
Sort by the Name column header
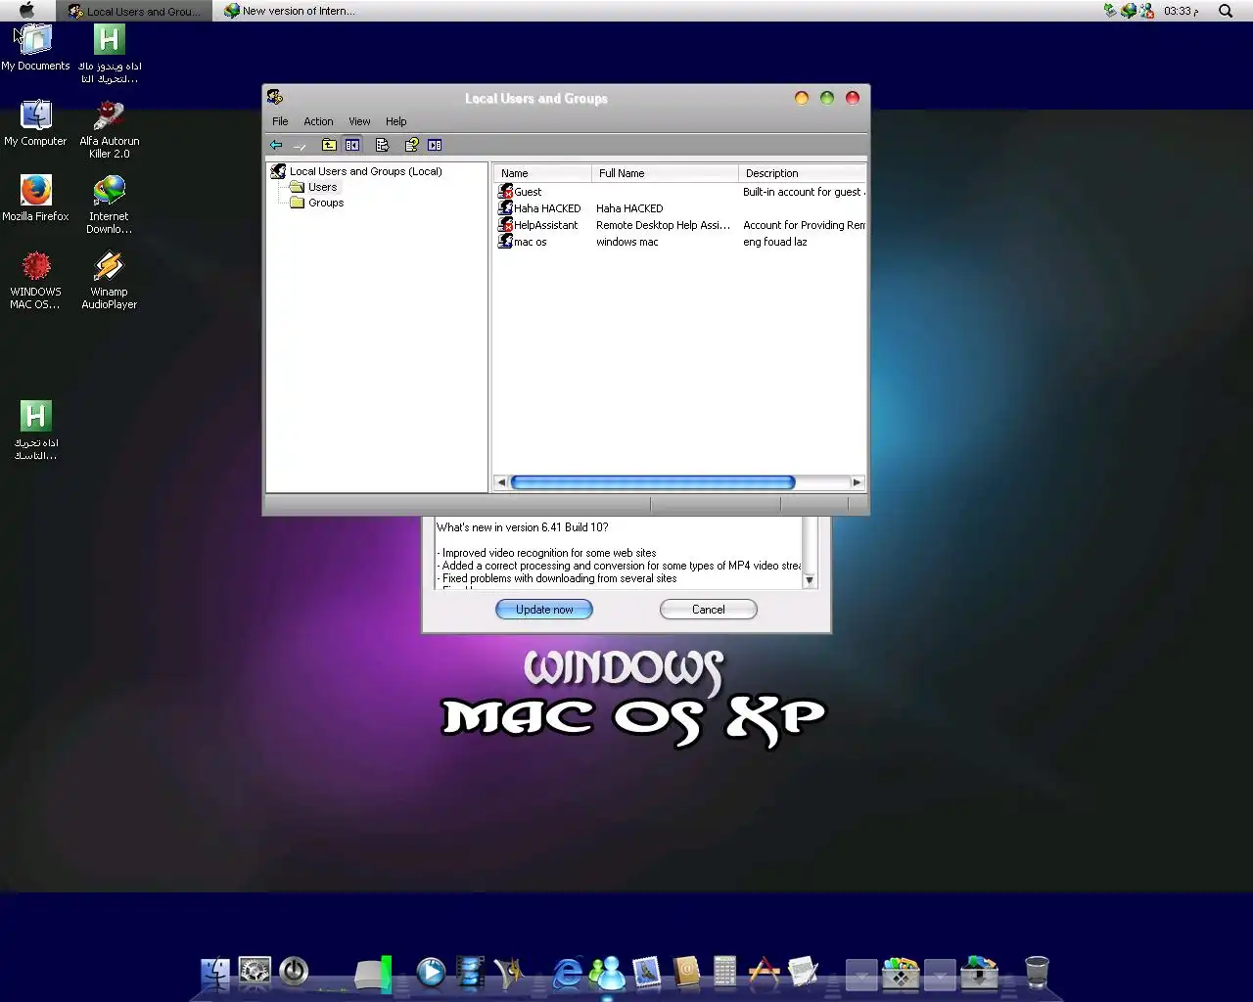point(542,173)
